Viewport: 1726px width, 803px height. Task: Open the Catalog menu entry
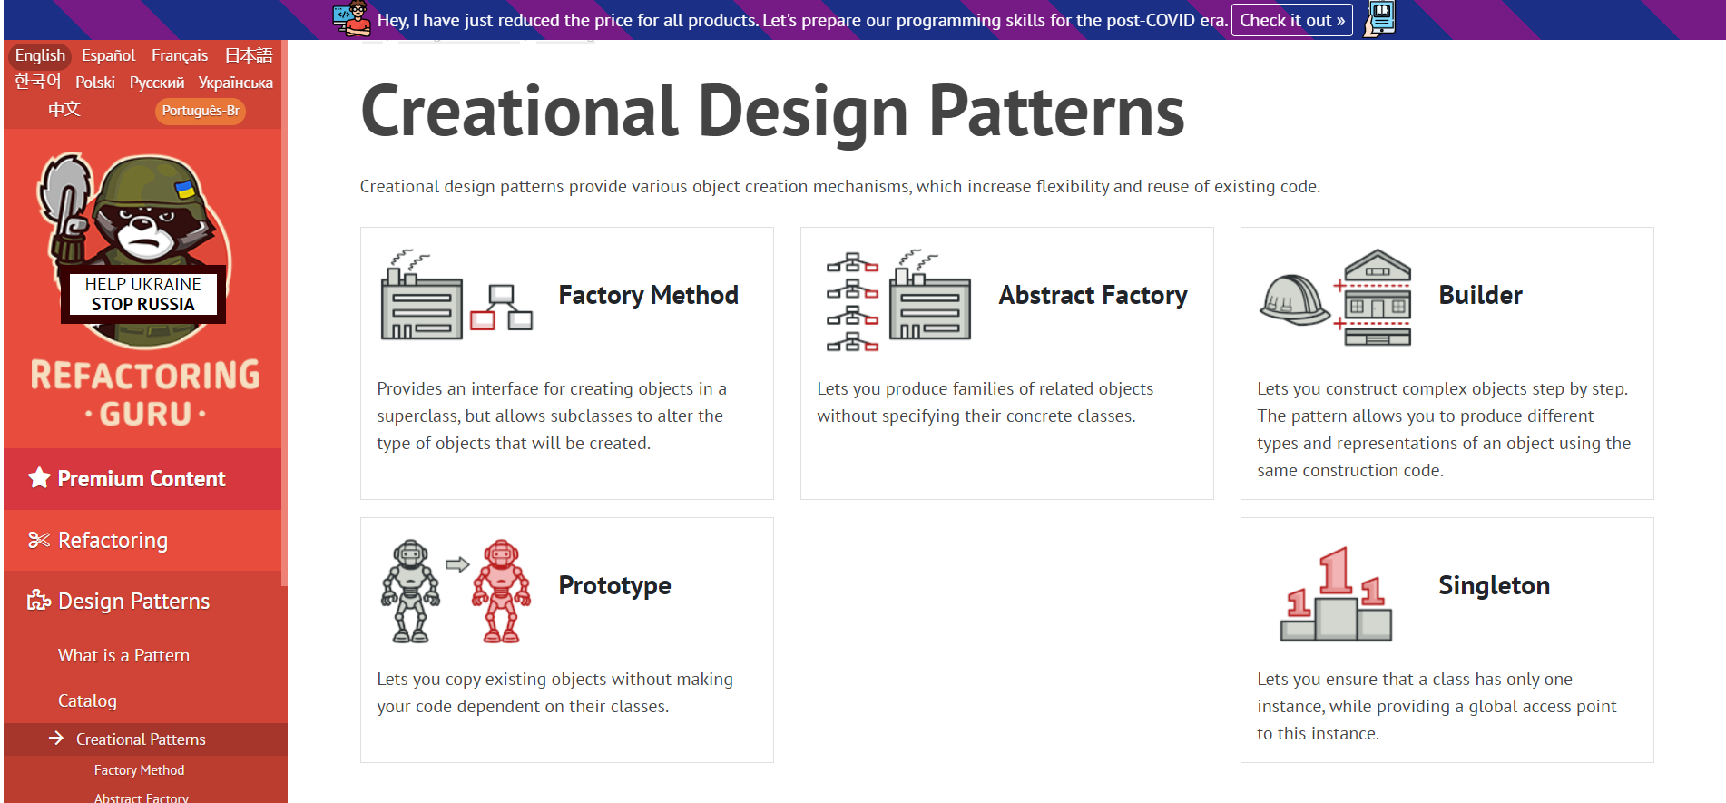(x=87, y=700)
